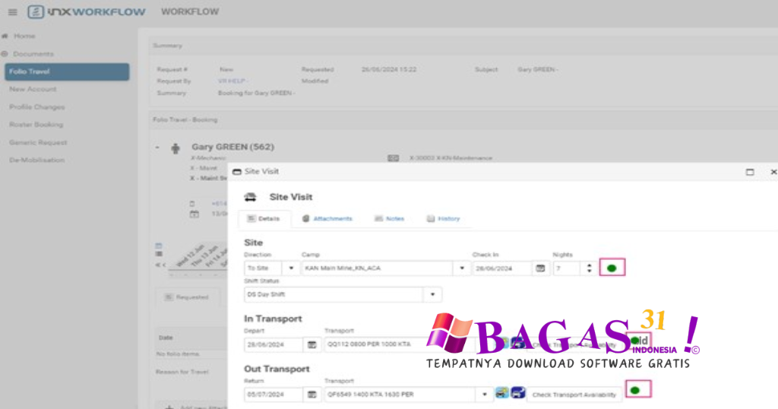Open the Camp dropdown
This screenshot has width=778, height=409.
(x=461, y=268)
